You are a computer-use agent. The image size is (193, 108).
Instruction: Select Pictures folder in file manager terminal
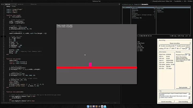pyautogui.click(x=143, y=13)
